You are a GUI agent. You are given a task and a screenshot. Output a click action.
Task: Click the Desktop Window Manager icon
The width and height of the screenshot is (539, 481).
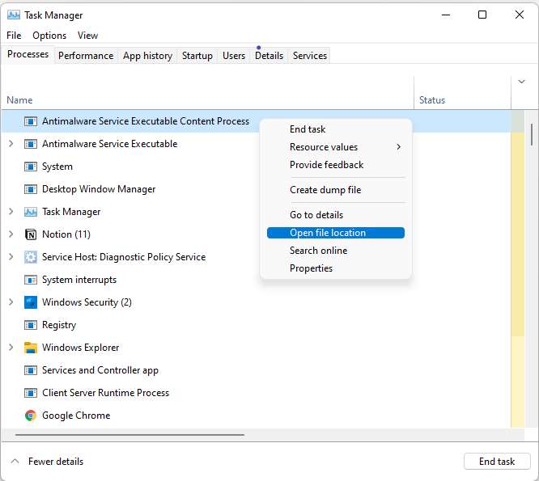click(x=31, y=189)
